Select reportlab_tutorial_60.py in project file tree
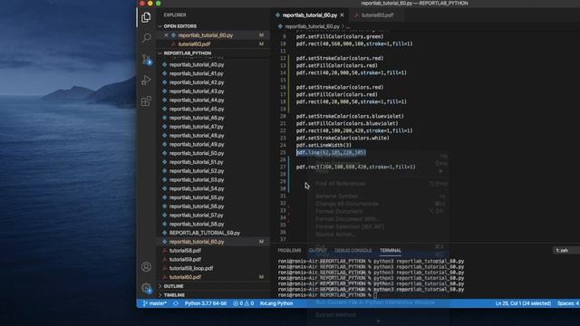The image size is (580, 326). pos(197,242)
